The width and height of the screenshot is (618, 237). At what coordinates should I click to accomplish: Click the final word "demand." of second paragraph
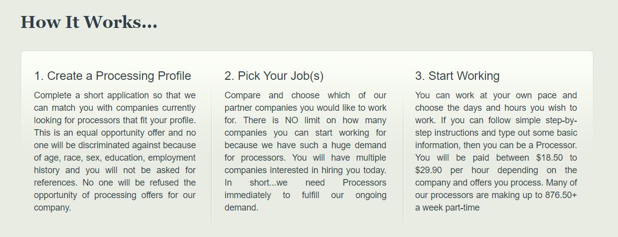click(242, 208)
